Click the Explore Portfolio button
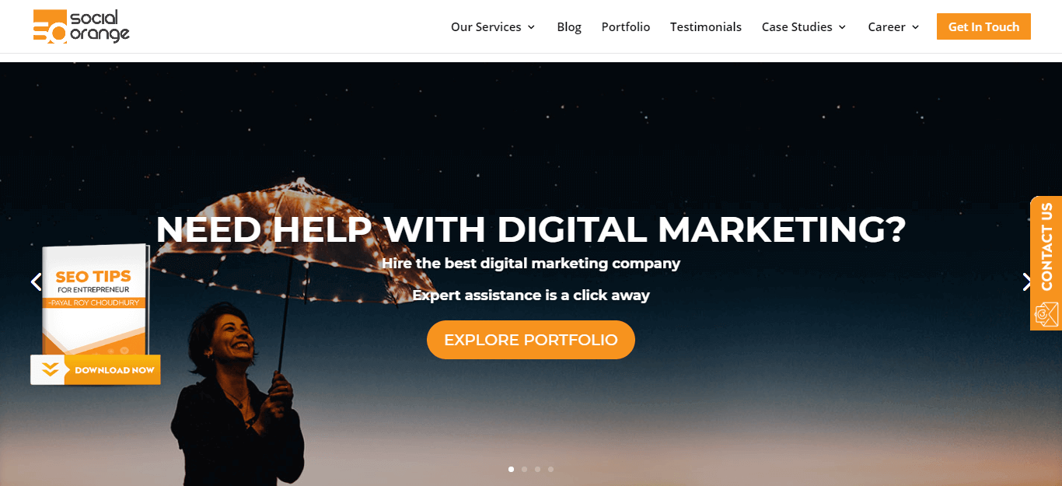Viewport: 1062px width, 486px height. (531, 340)
